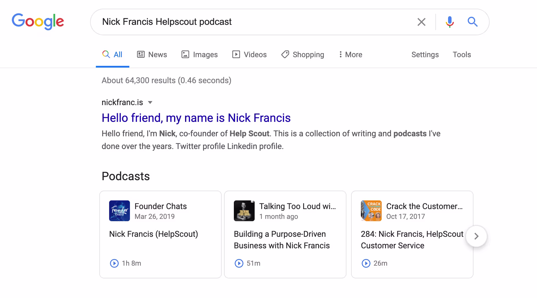Open search Settings
The width and height of the screenshot is (537, 298).
(x=425, y=55)
